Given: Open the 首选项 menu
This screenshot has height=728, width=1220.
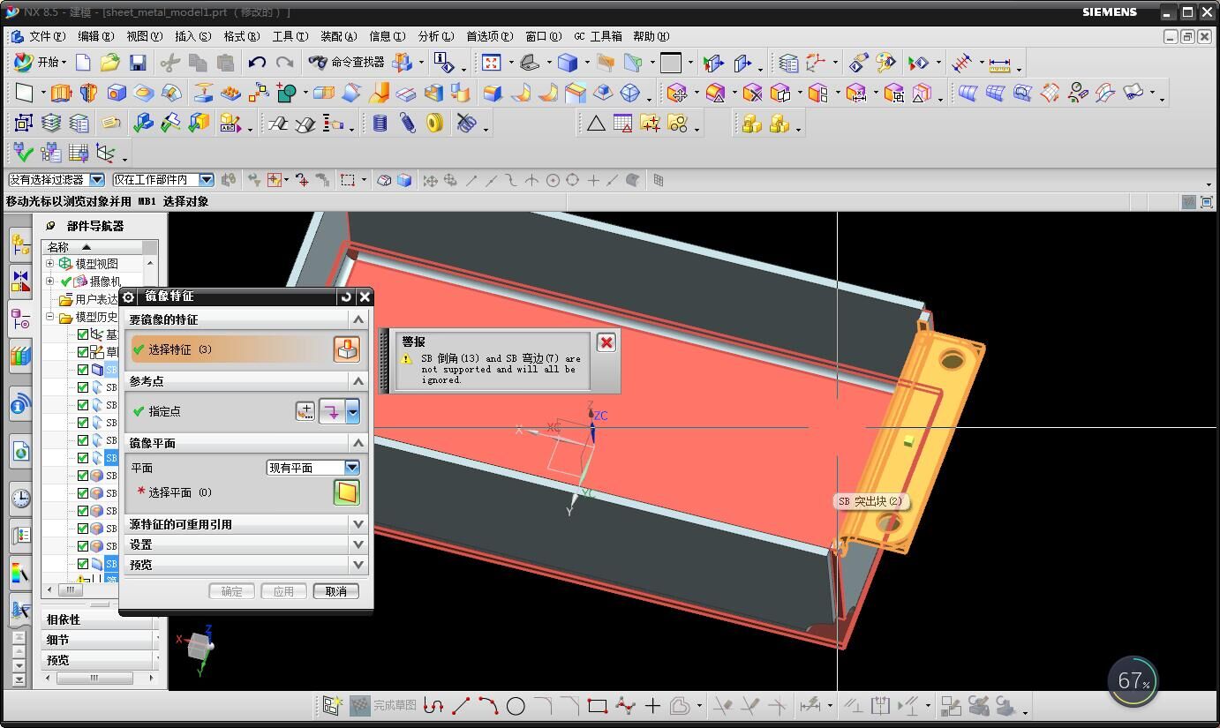Looking at the screenshot, I should click(489, 36).
